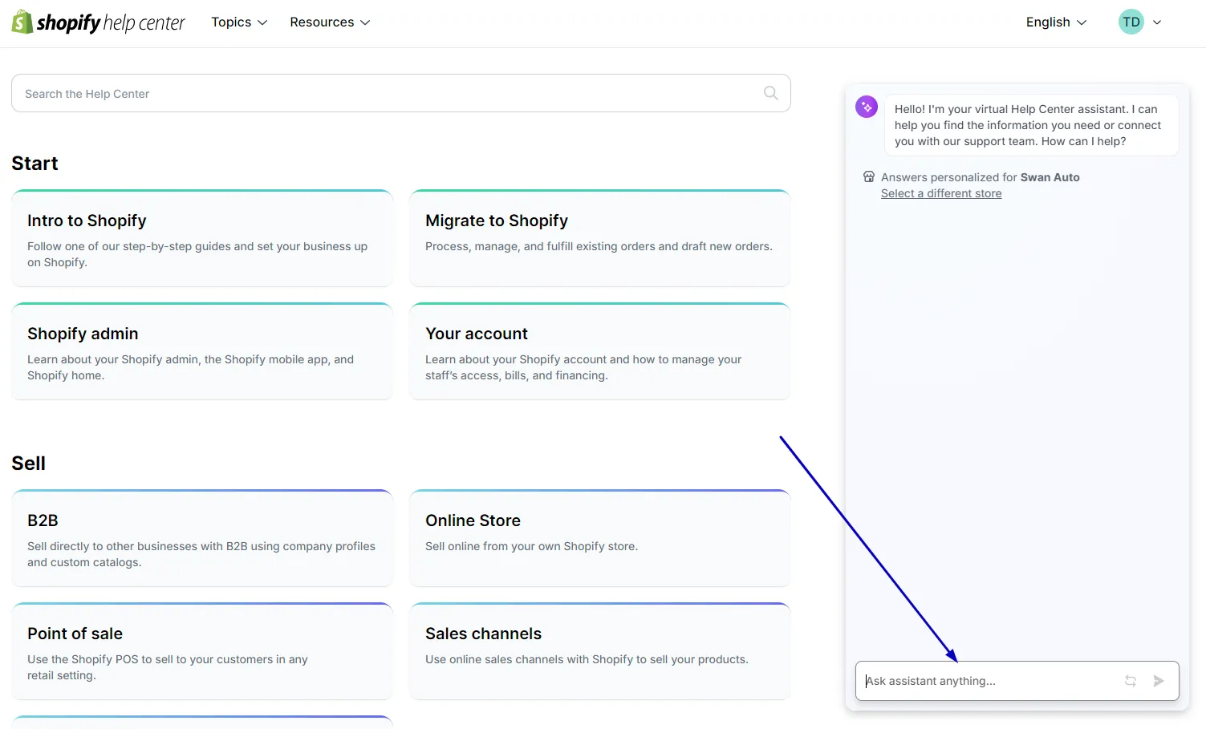Click the restart conversation icon
The width and height of the screenshot is (1206, 729).
pyautogui.click(x=1131, y=681)
